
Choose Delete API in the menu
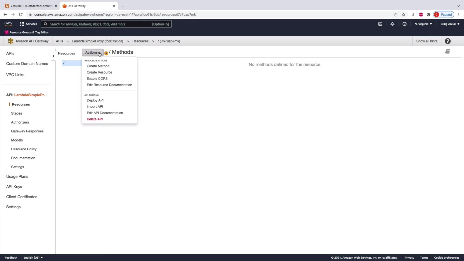point(95,119)
